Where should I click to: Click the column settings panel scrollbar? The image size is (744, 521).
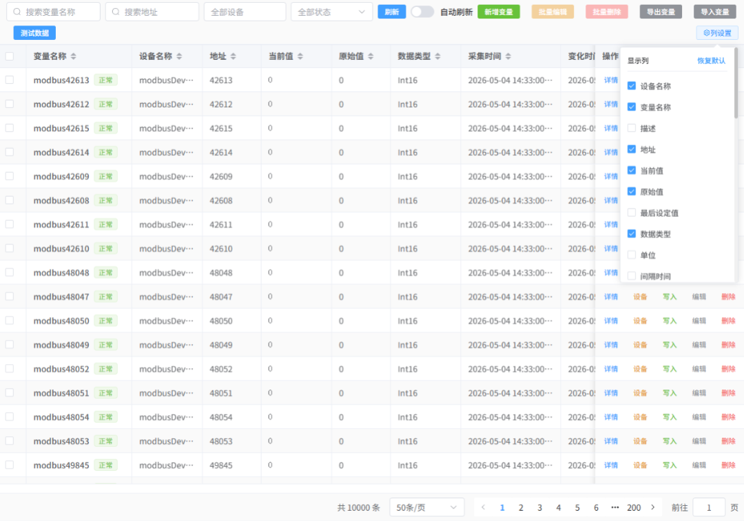pos(736,83)
